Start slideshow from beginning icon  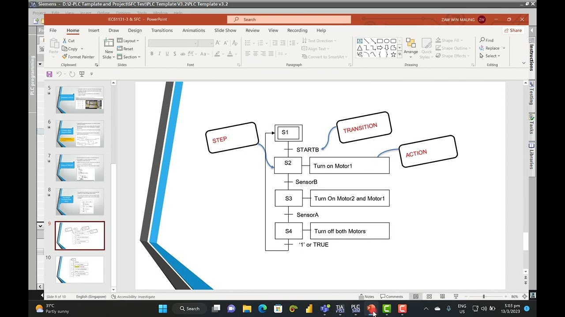[82, 74]
